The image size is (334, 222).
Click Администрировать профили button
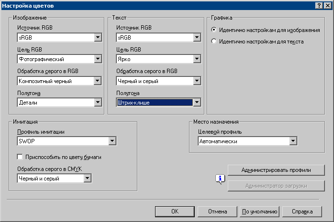[276, 170]
